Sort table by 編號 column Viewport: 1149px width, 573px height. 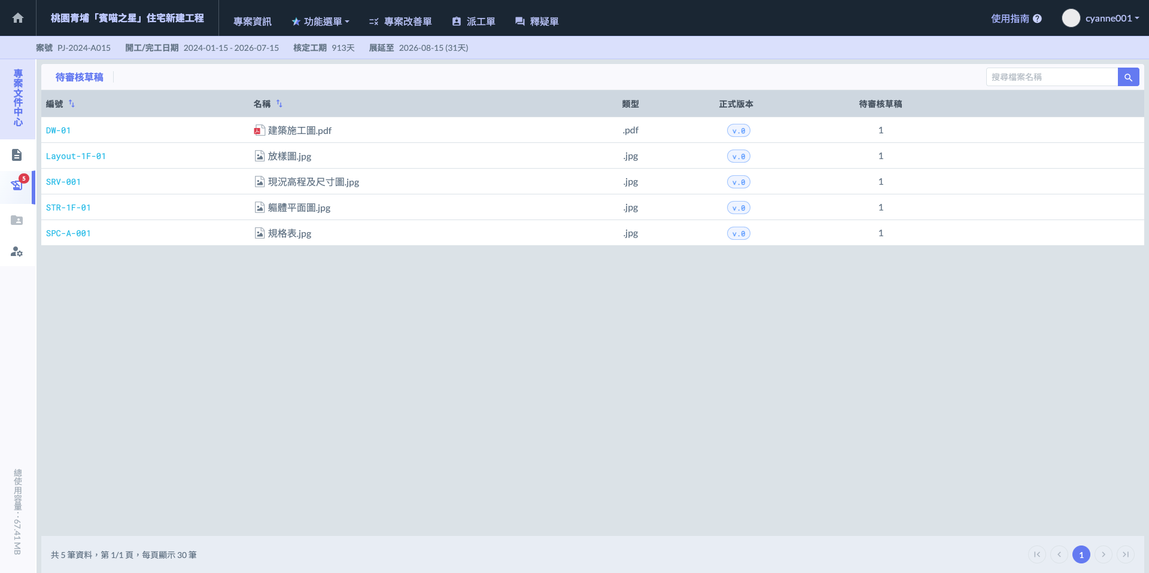tap(71, 103)
